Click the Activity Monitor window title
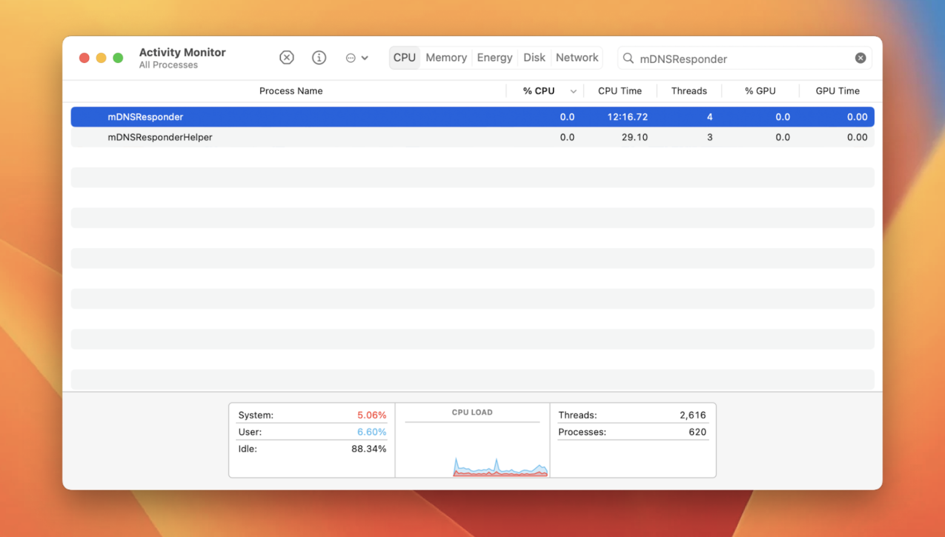The height and width of the screenshot is (537, 945). (182, 52)
